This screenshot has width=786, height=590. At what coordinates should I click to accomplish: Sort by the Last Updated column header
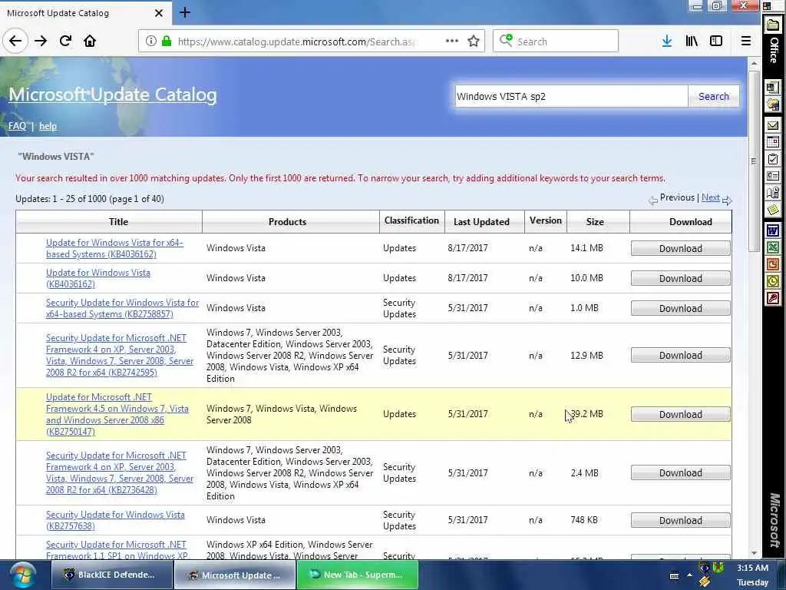coord(481,222)
